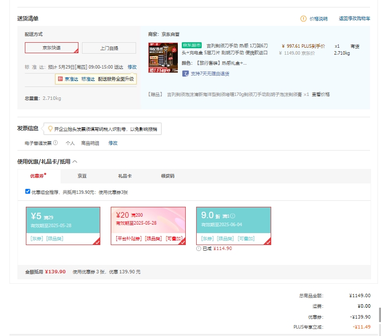Choose 京东快递 as the delivery method
The image size is (381, 336).
point(52,48)
